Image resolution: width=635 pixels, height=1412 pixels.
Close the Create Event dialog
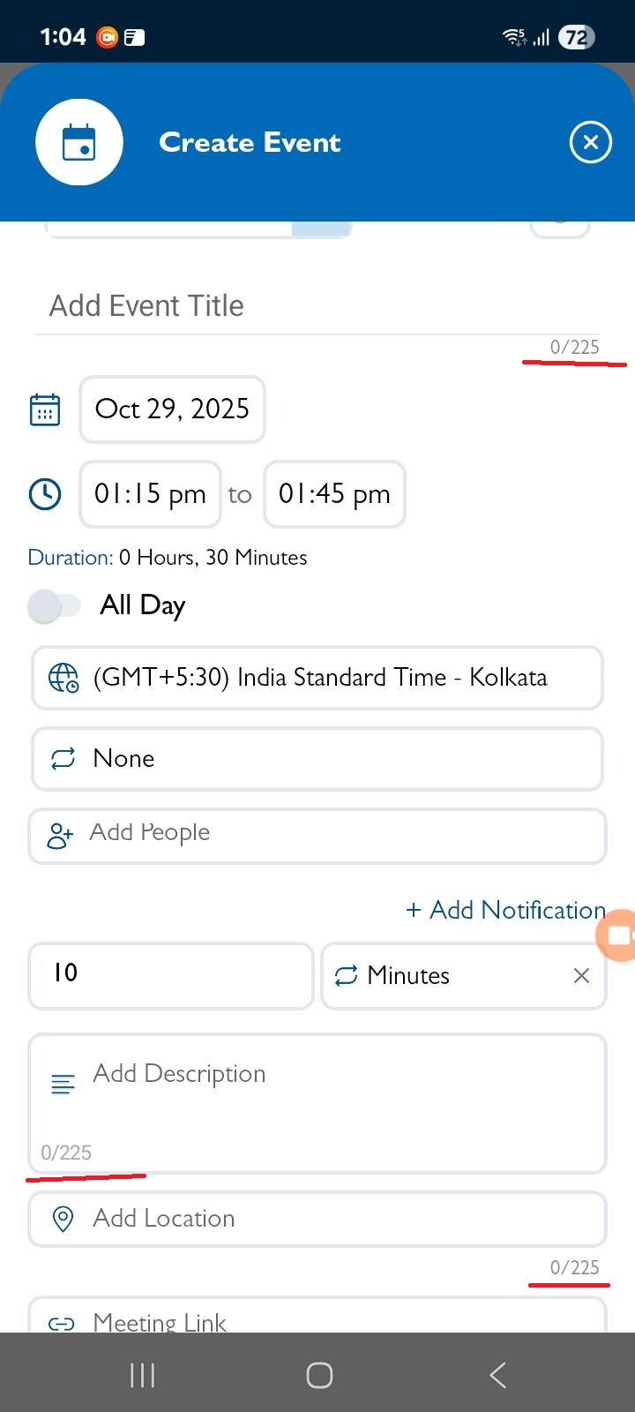[x=590, y=142]
